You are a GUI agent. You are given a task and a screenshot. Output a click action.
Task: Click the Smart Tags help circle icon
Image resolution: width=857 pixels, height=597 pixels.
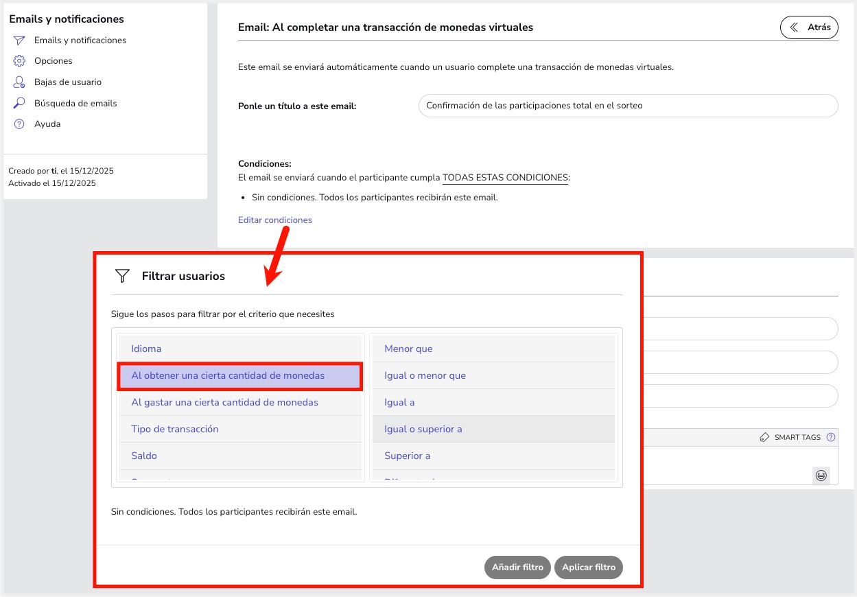pos(830,437)
